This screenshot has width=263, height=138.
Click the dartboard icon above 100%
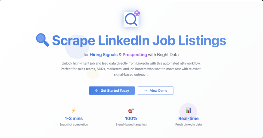coord(131,110)
